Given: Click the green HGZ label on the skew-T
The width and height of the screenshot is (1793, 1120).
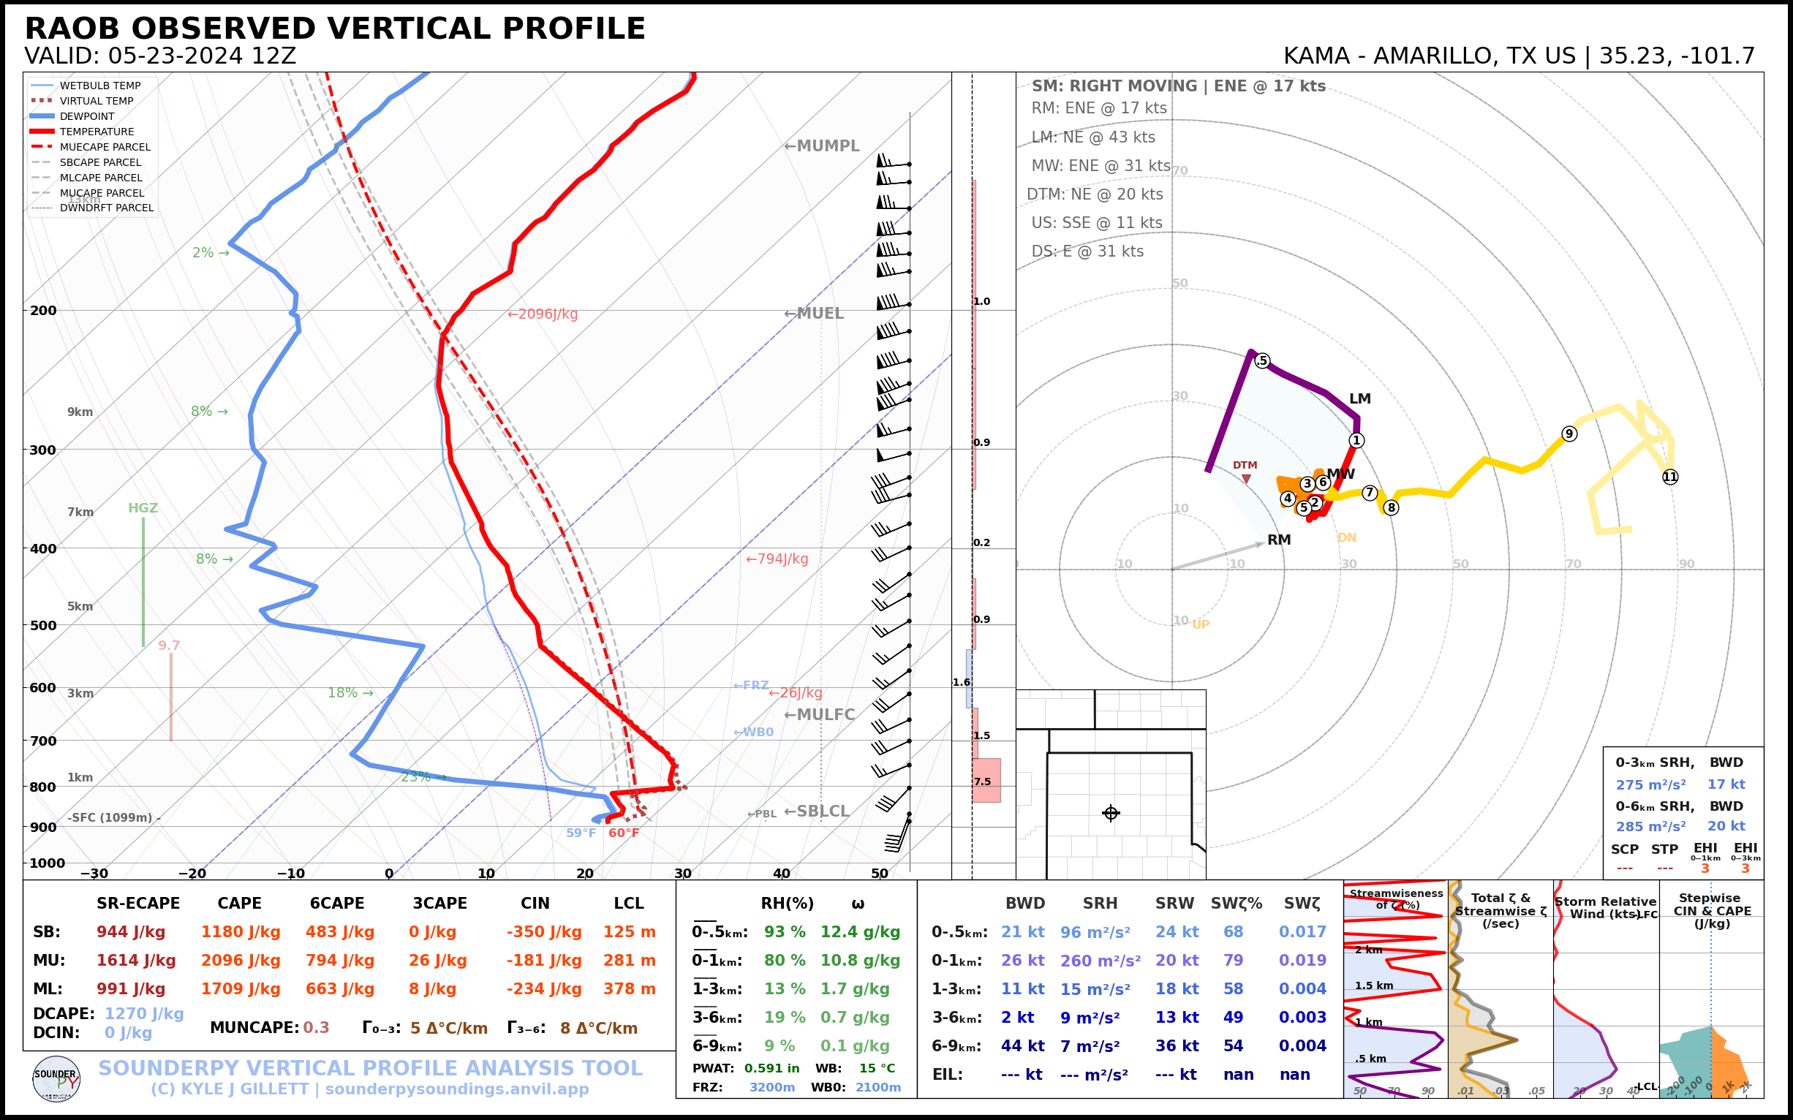Looking at the screenshot, I should point(143,508).
